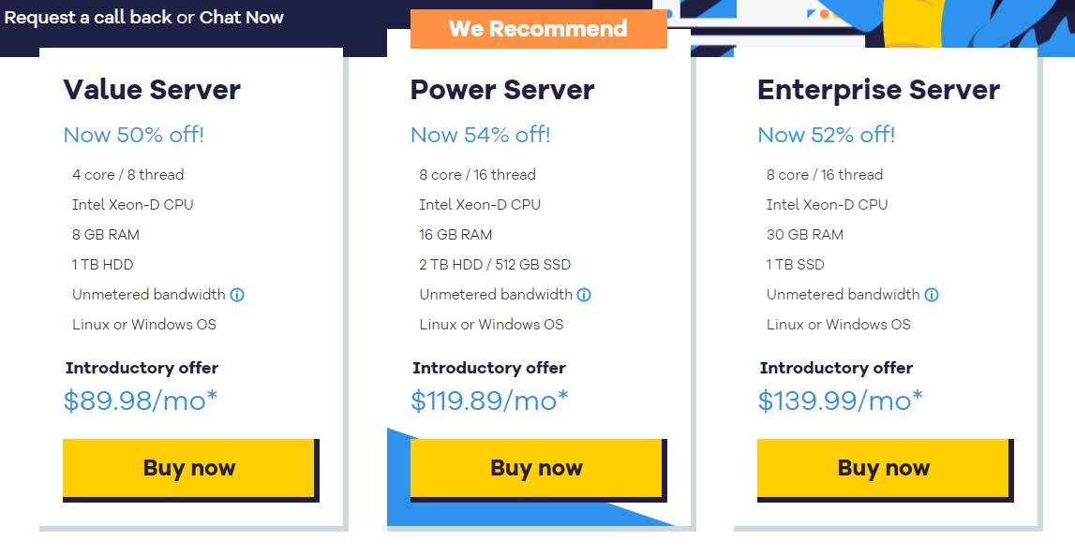Click the Now 52% off promotion text

click(x=829, y=135)
